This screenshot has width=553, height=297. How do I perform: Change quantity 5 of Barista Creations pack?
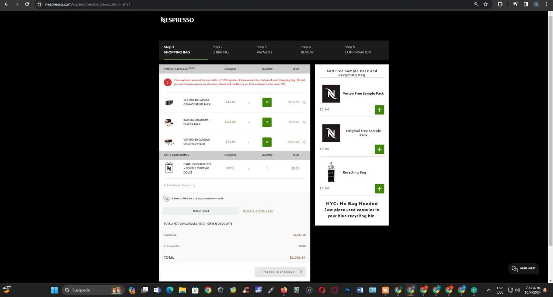click(267, 122)
